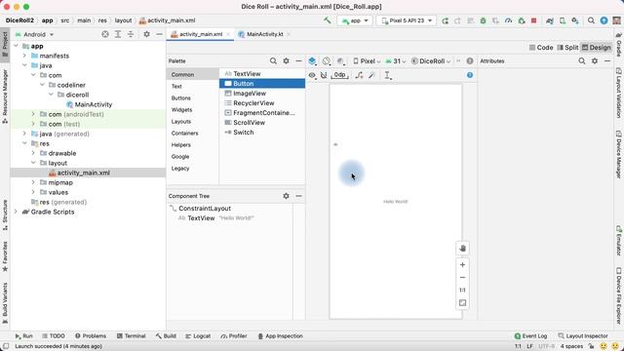Click the Orientation for Preview icon

[327, 60]
